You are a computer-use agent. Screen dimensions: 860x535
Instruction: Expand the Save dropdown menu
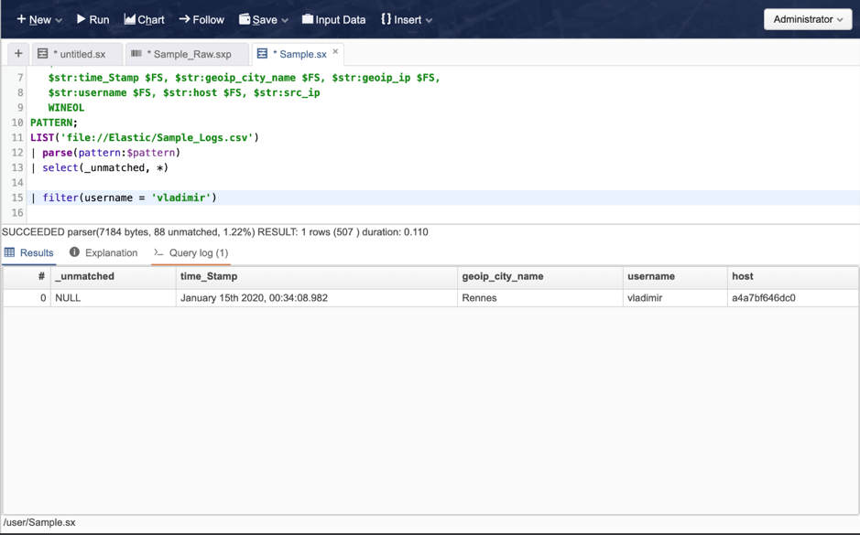pyautogui.click(x=264, y=19)
